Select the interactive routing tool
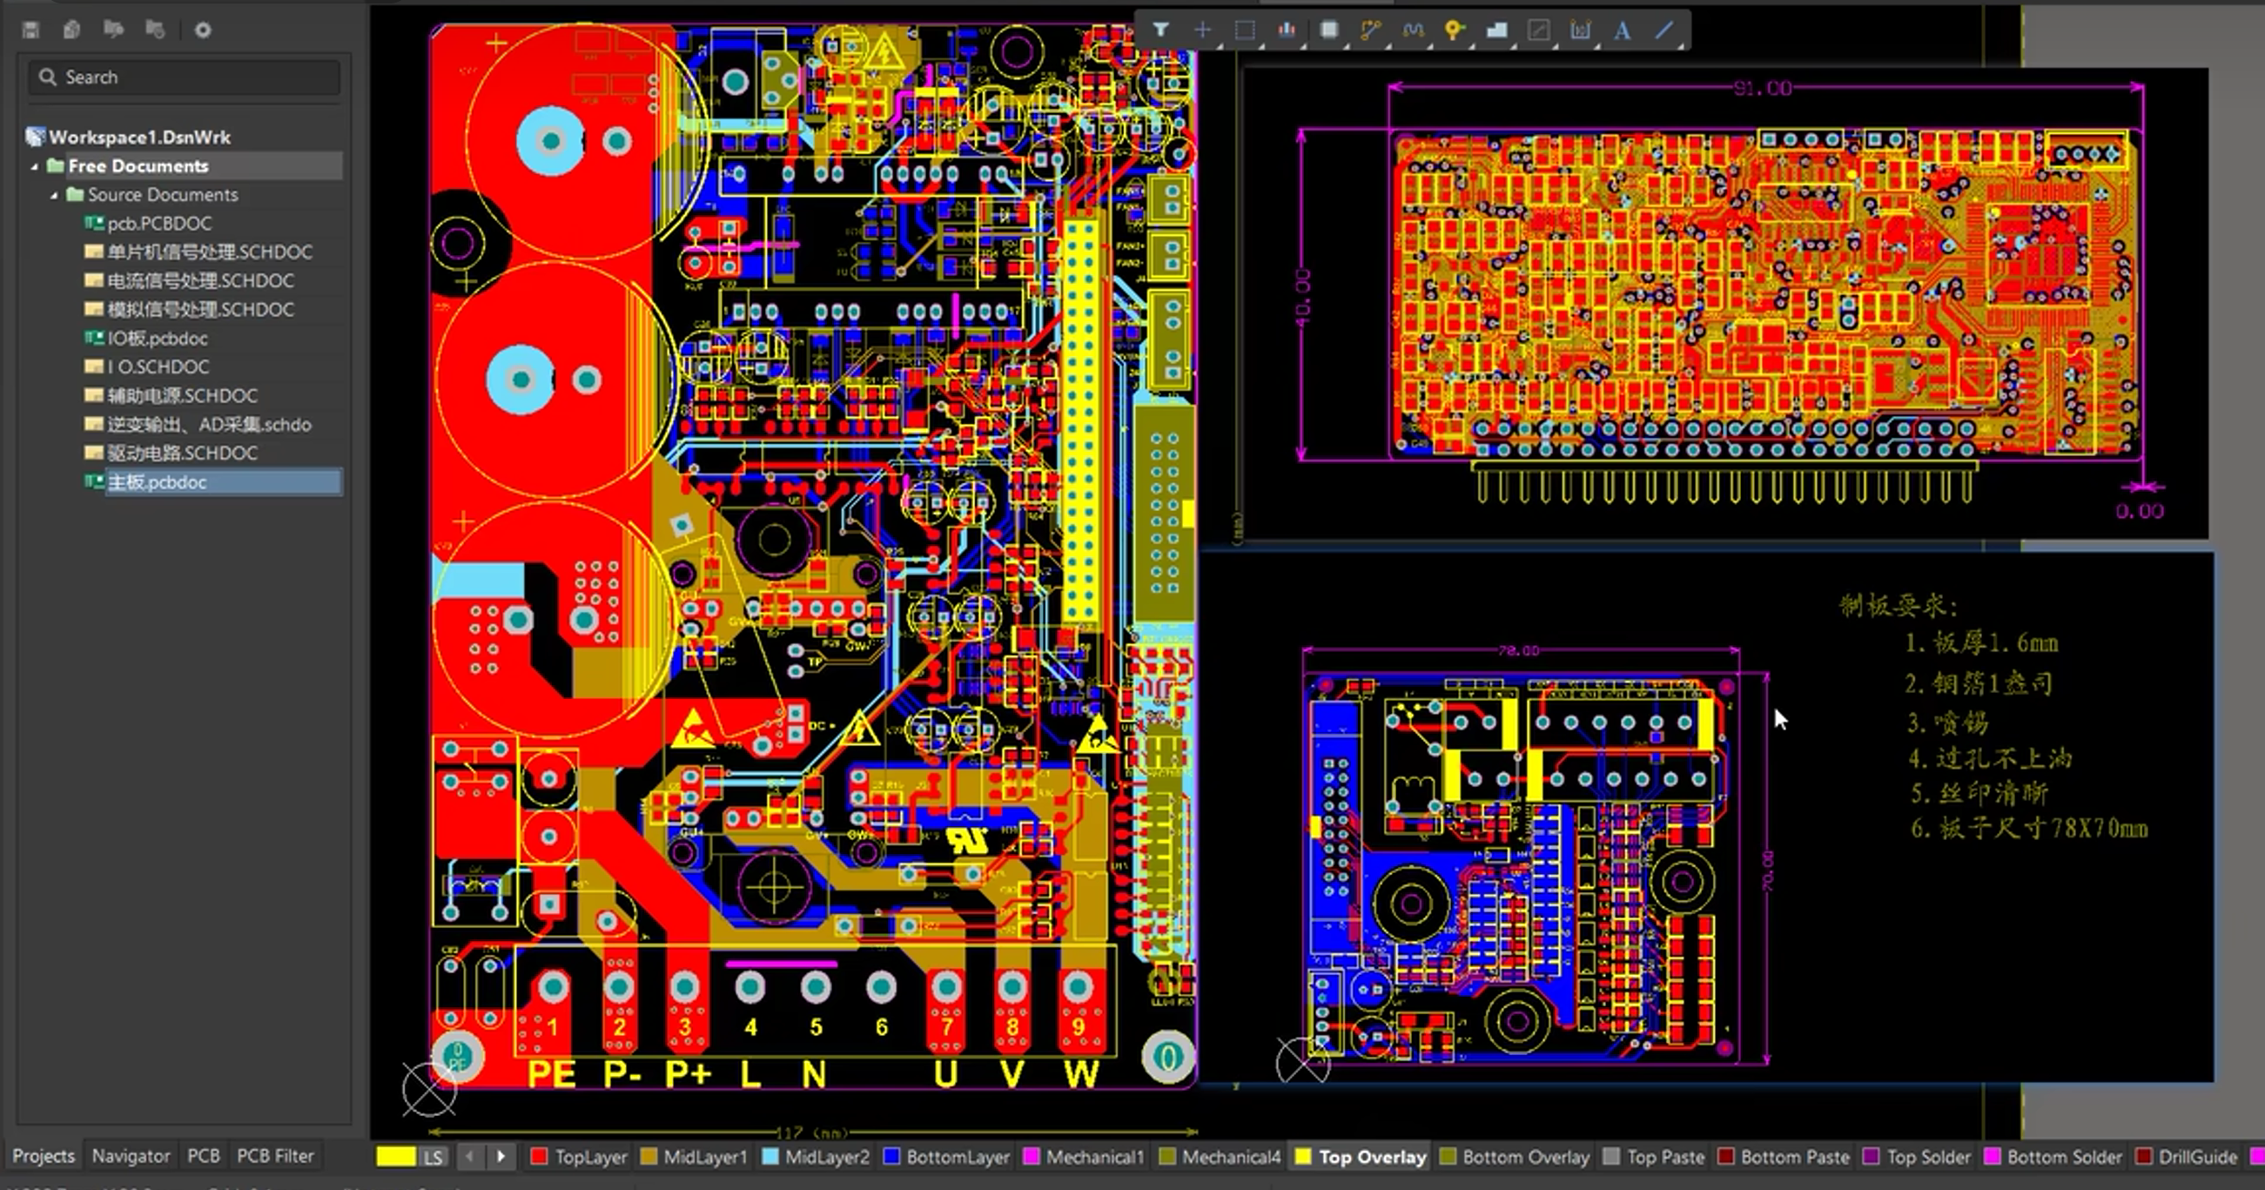Image resolution: width=2265 pixels, height=1190 pixels. click(x=1370, y=30)
